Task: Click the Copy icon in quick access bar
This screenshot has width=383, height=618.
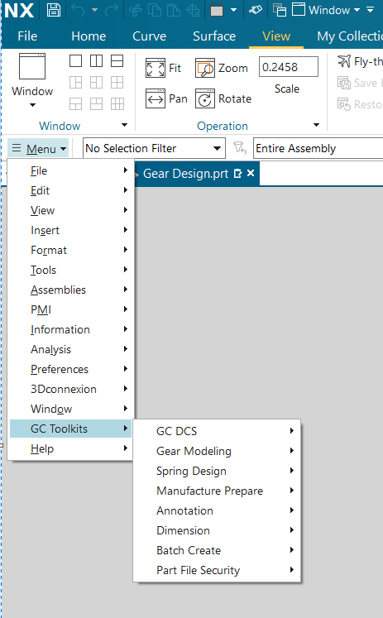Action: [155, 10]
